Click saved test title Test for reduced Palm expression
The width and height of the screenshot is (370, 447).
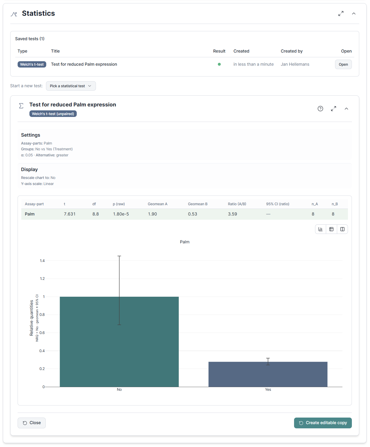click(84, 64)
